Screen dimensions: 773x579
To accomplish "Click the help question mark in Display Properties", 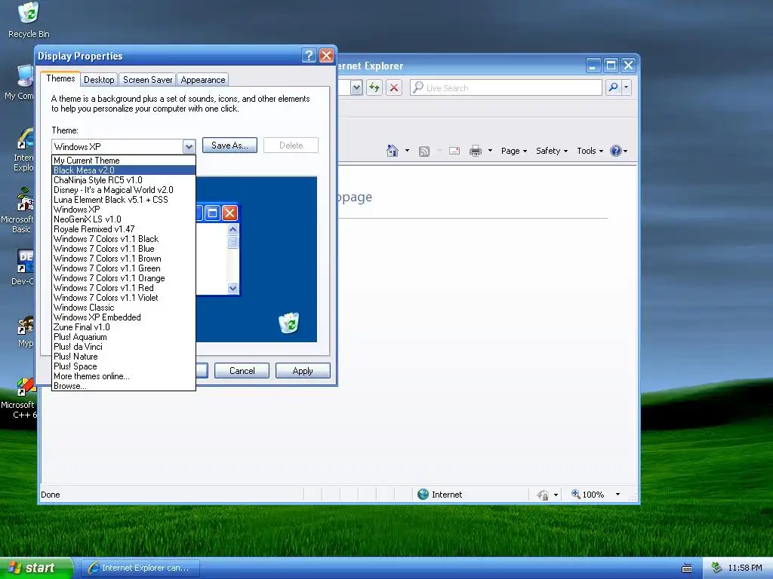I will [x=309, y=56].
